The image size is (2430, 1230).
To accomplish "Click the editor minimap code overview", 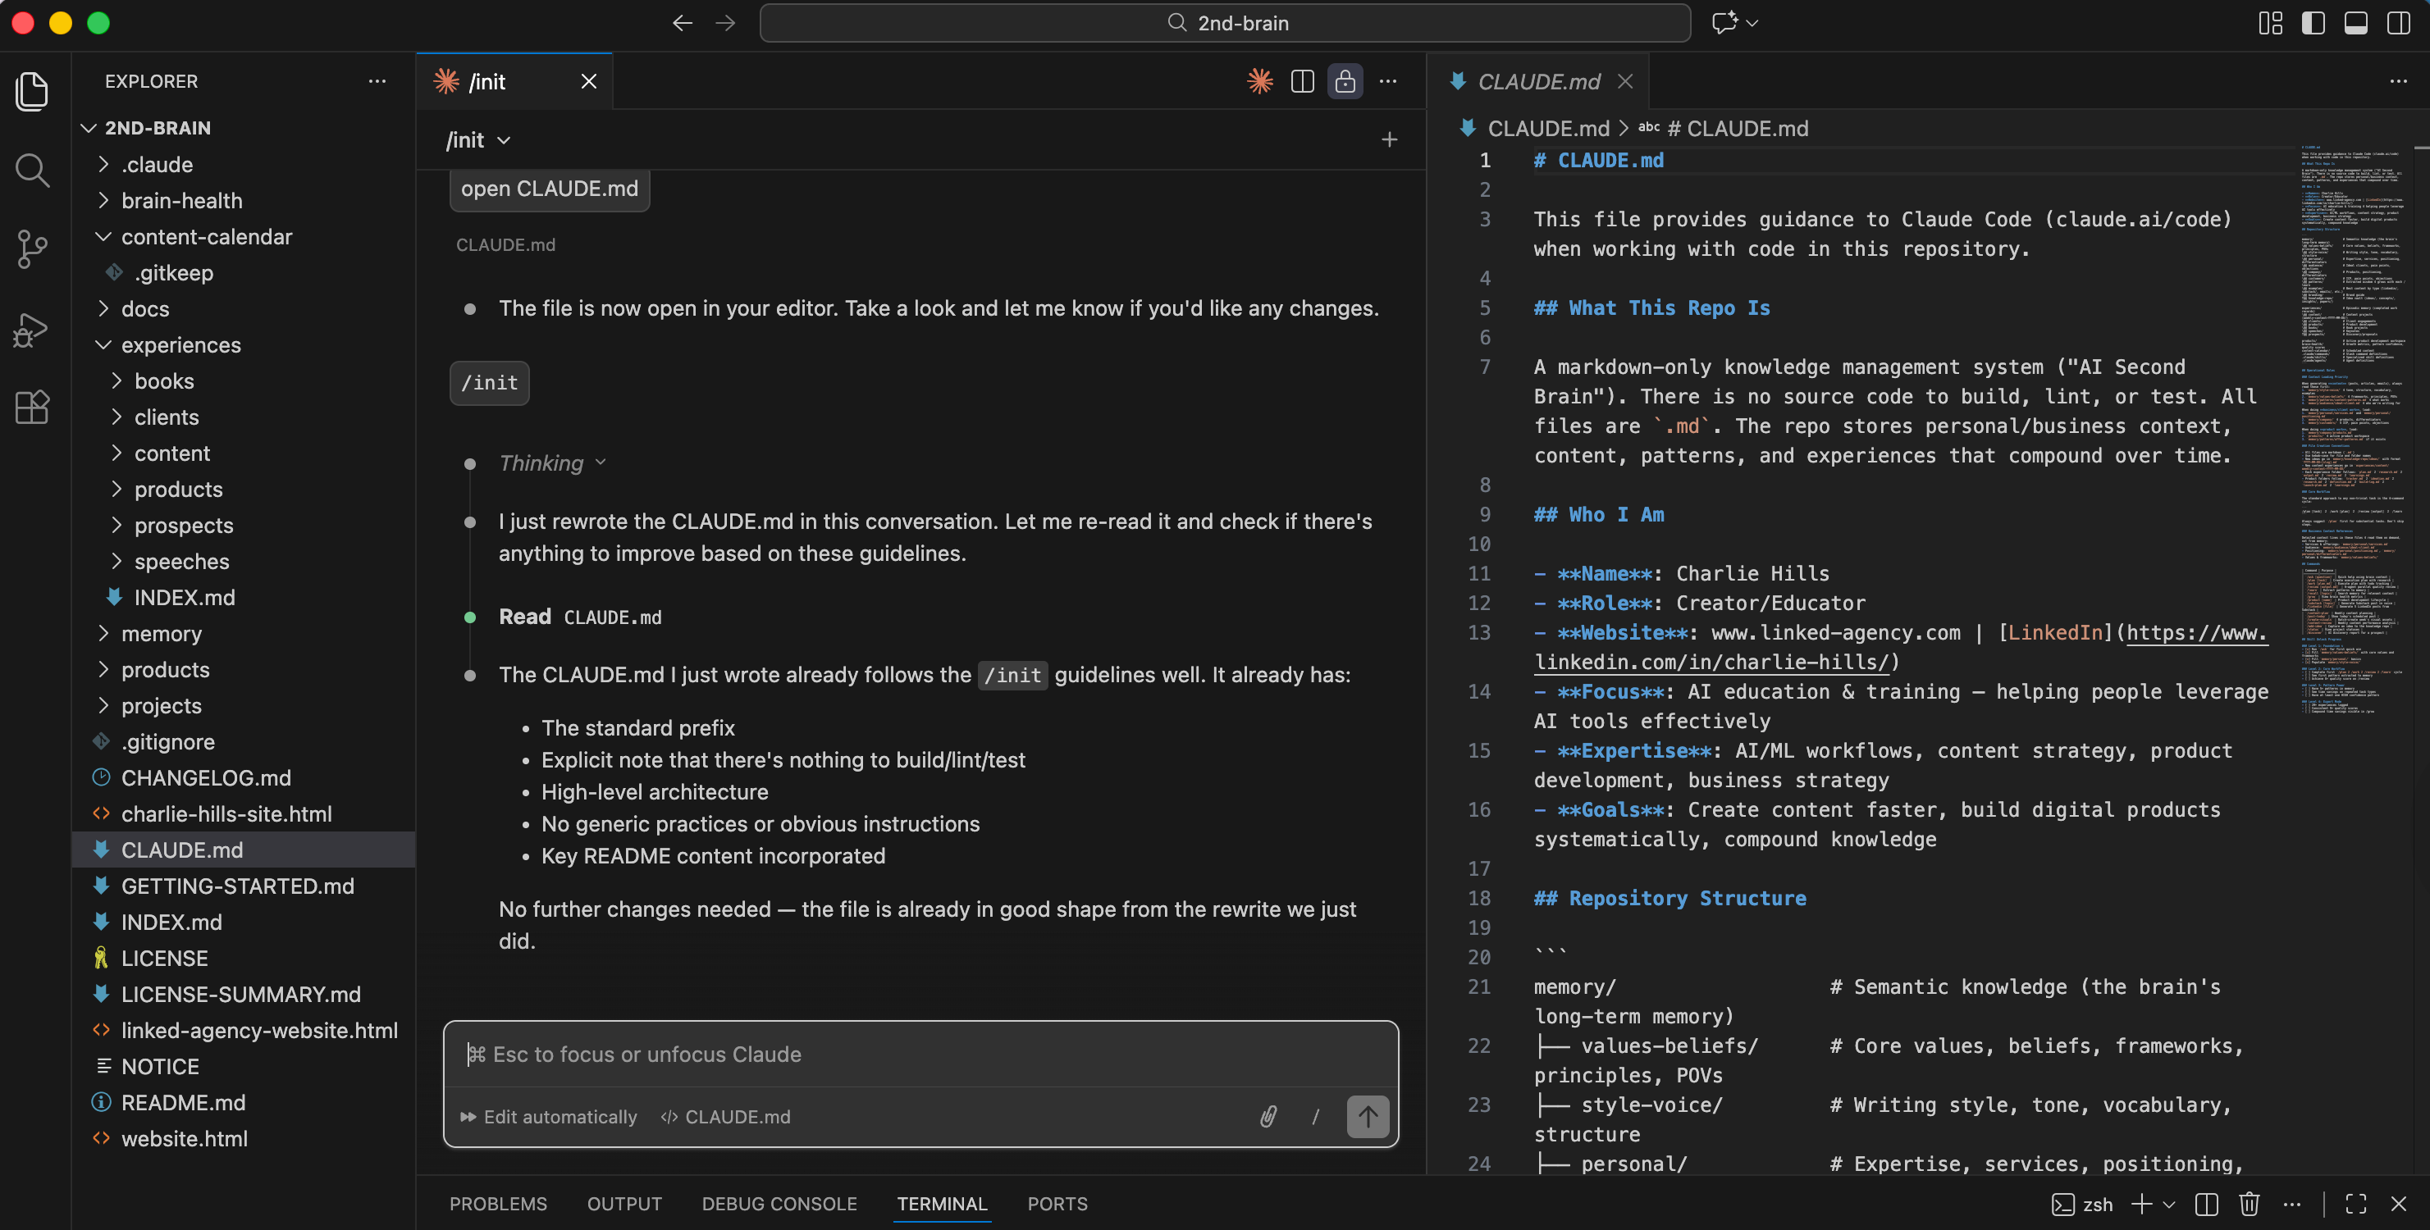I will click(x=2350, y=424).
